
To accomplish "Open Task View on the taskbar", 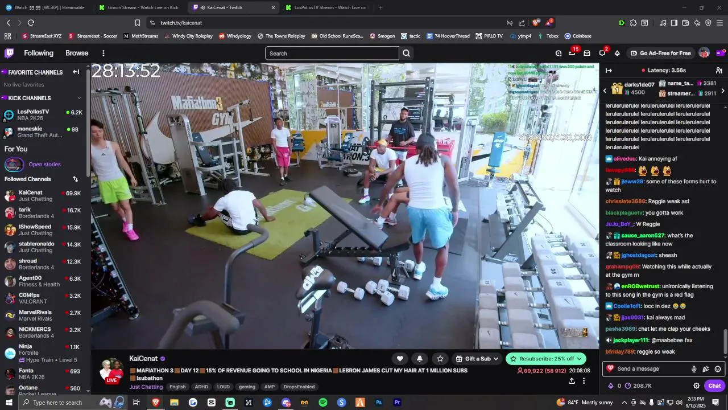I will [x=136, y=402].
